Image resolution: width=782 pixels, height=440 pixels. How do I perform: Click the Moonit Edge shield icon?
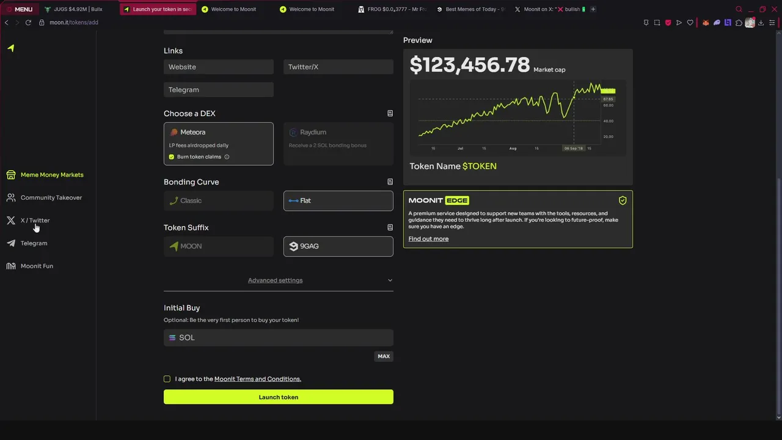point(623,200)
